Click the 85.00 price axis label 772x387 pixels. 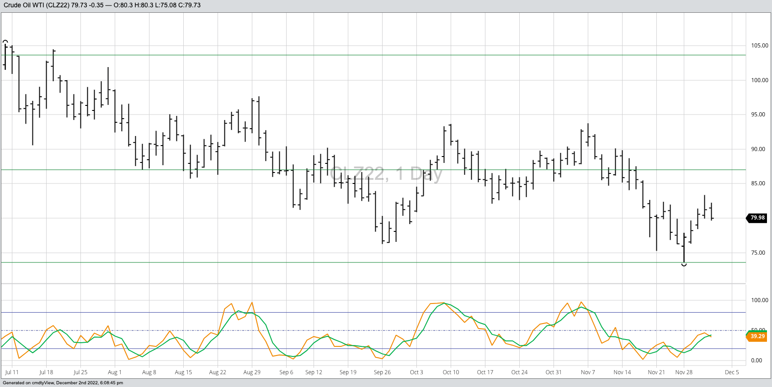click(x=758, y=183)
